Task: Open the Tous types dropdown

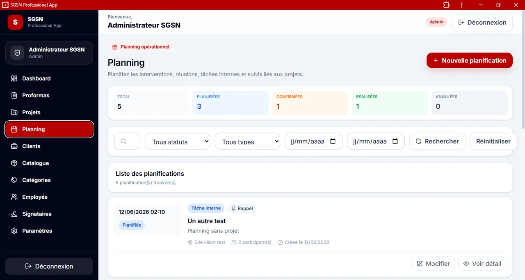Action: pyautogui.click(x=247, y=141)
